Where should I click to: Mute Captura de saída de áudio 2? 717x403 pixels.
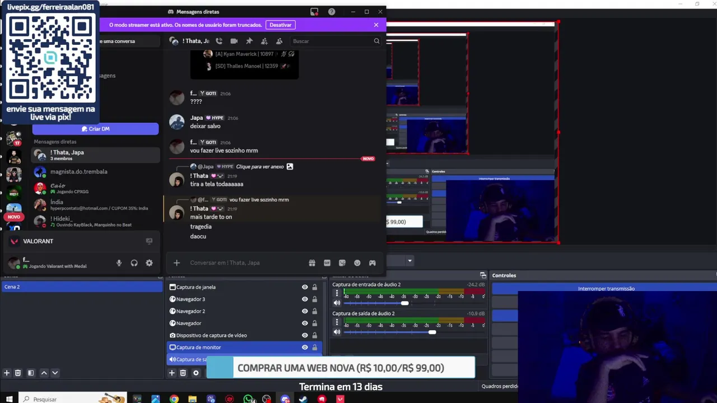tap(337, 332)
